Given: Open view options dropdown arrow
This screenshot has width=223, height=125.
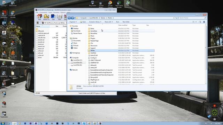Looking at the screenshot, I should point(196,22).
